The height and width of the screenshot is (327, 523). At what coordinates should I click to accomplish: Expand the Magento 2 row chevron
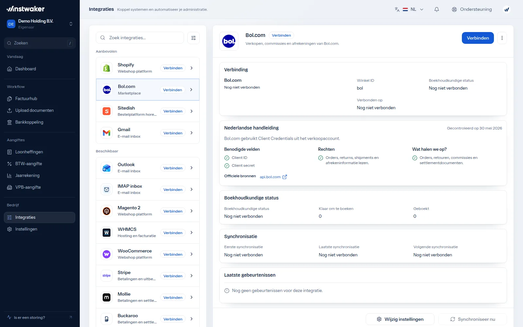[192, 211]
